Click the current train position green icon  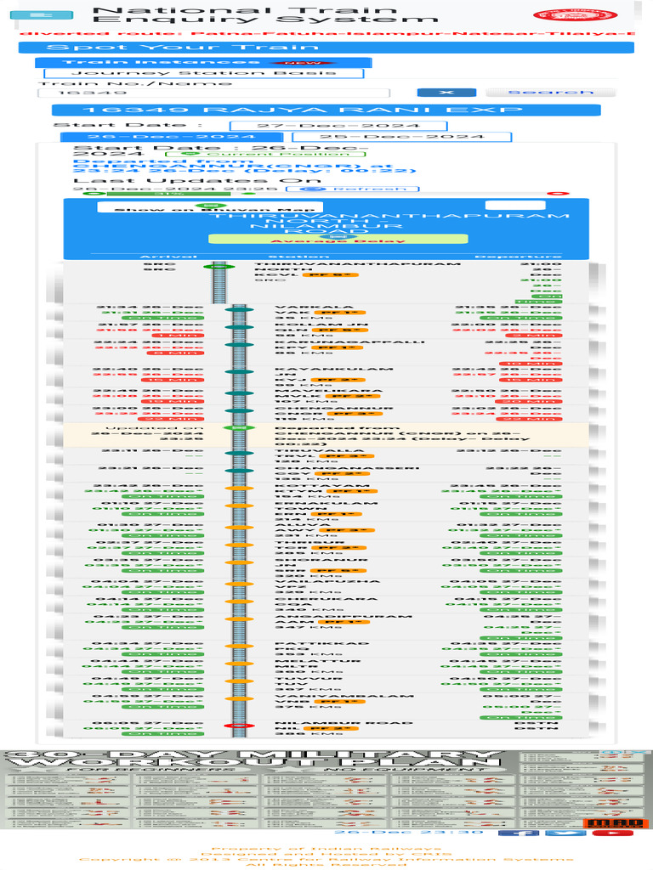239,428
